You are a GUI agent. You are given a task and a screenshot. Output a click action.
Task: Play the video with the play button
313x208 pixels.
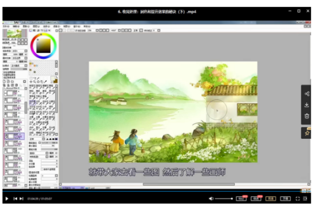pyautogui.click(x=6, y=199)
